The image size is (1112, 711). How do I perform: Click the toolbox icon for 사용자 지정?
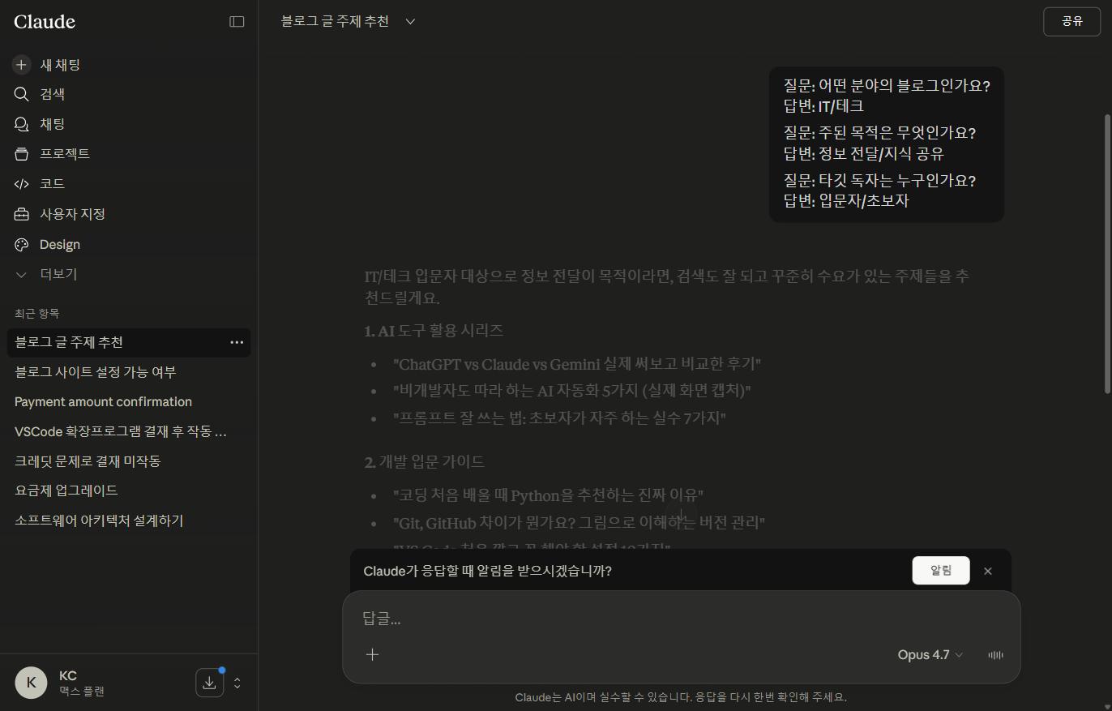pos(22,214)
